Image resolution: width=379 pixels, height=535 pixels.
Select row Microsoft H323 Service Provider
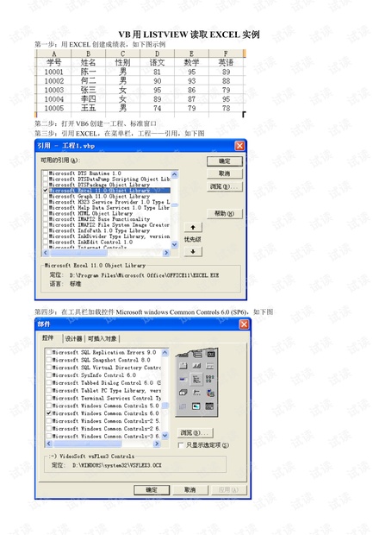click(109, 202)
